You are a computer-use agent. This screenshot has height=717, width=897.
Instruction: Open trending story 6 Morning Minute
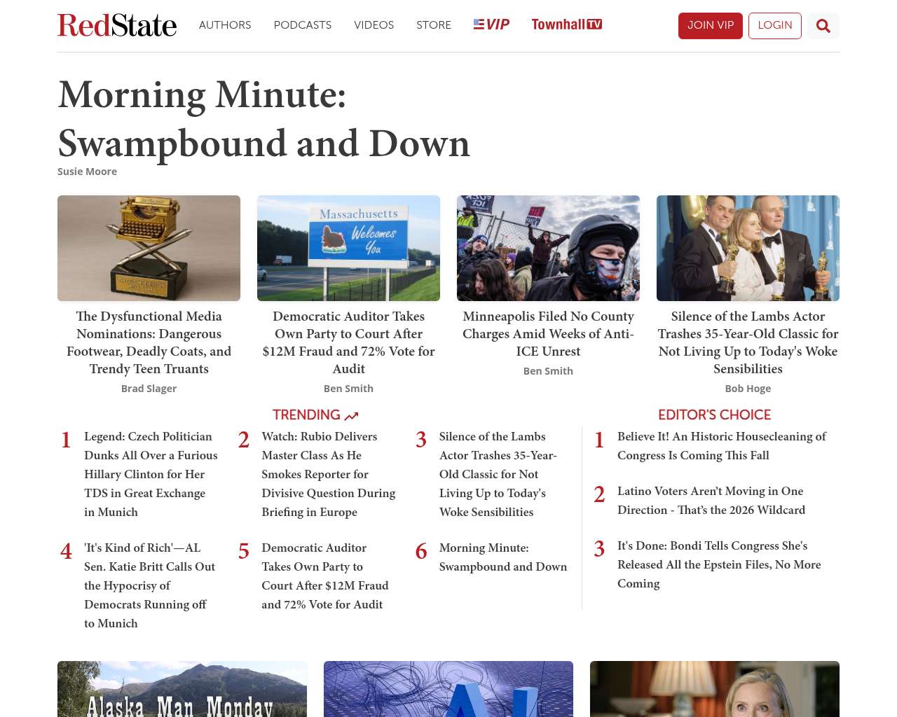[x=503, y=557]
